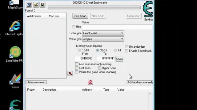The image size is (197, 110).
Task: Click the Type column header
Action: [x=106, y=90]
